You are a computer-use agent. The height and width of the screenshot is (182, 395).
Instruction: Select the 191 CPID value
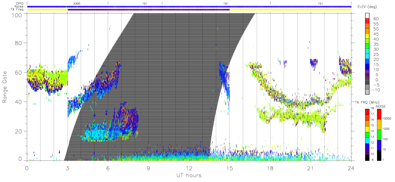pyautogui.click(x=226, y=3)
